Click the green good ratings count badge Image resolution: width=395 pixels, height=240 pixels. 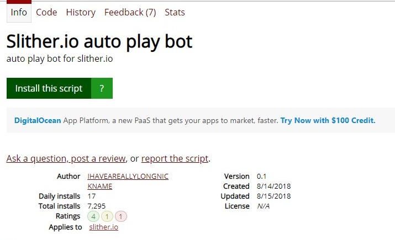click(94, 216)
